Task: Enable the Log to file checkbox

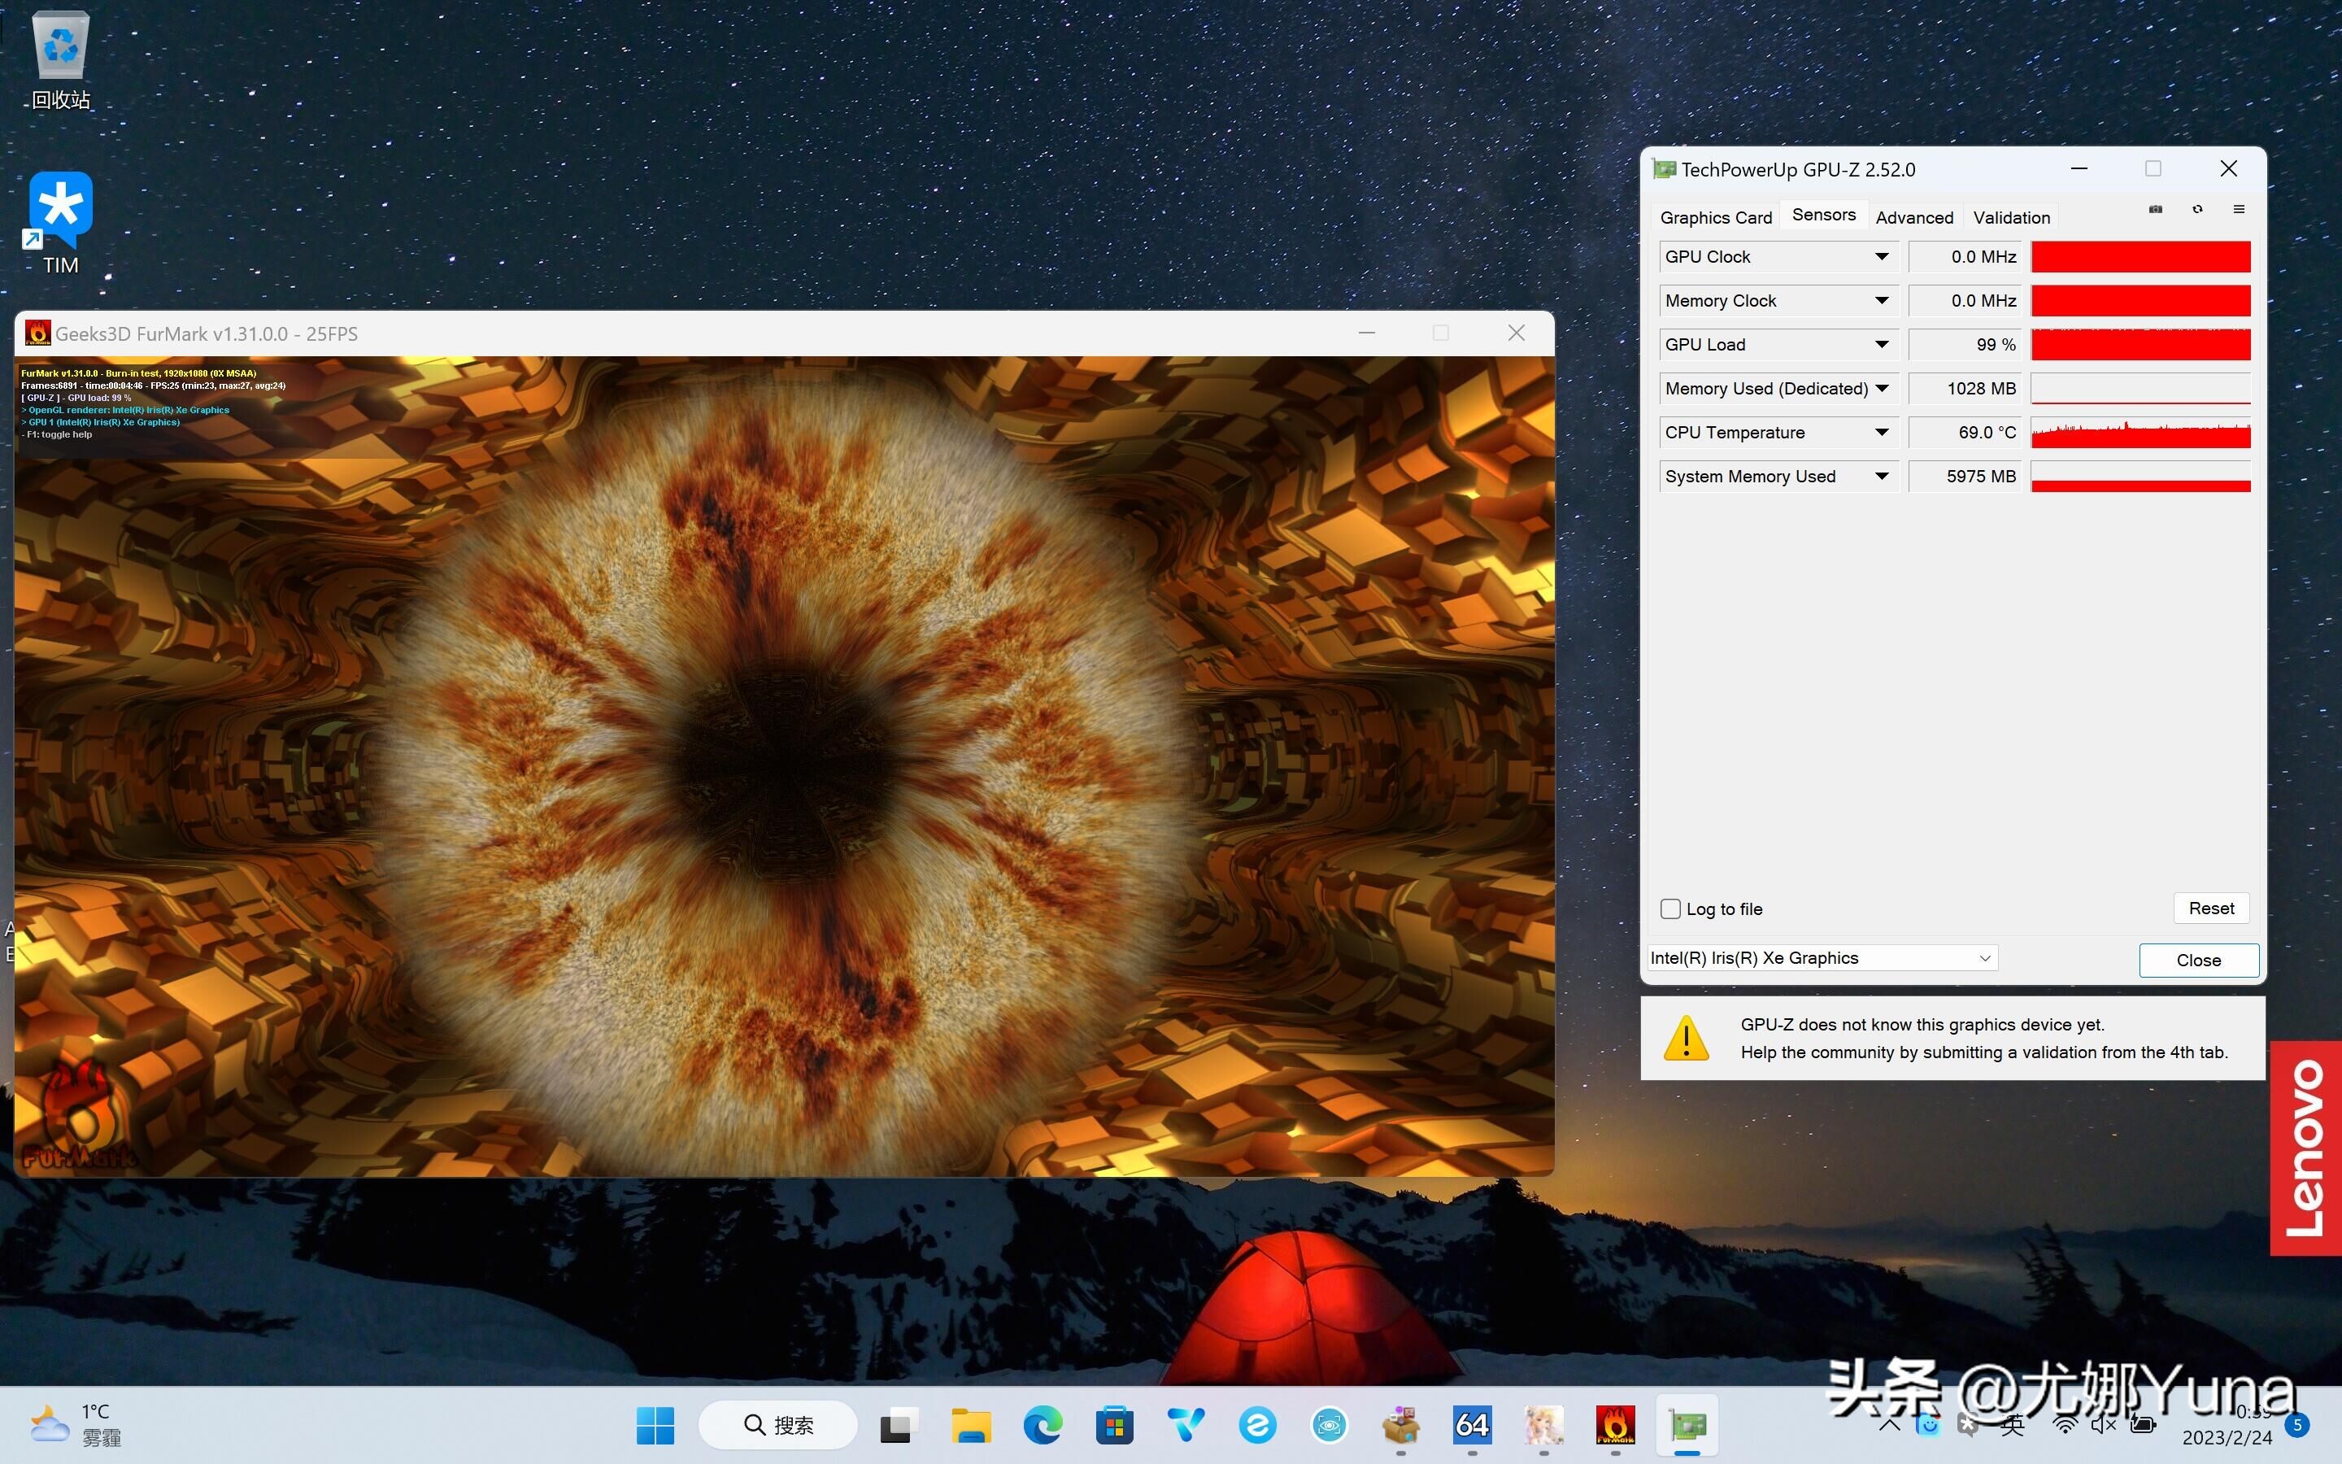Action: [1670, 908]
